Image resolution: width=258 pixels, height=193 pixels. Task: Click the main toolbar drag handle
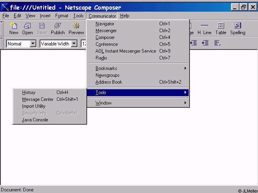2,29
